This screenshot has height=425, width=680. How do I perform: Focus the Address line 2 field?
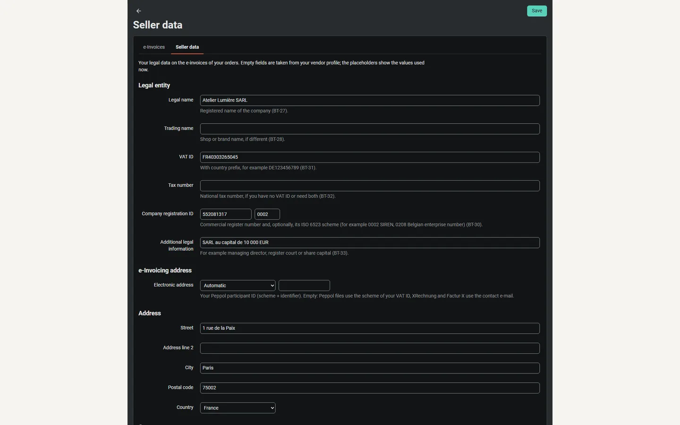[x=370, y=348]
